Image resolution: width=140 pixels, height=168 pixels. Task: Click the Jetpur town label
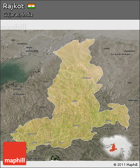pyautogui.click(x=61, y=142)
